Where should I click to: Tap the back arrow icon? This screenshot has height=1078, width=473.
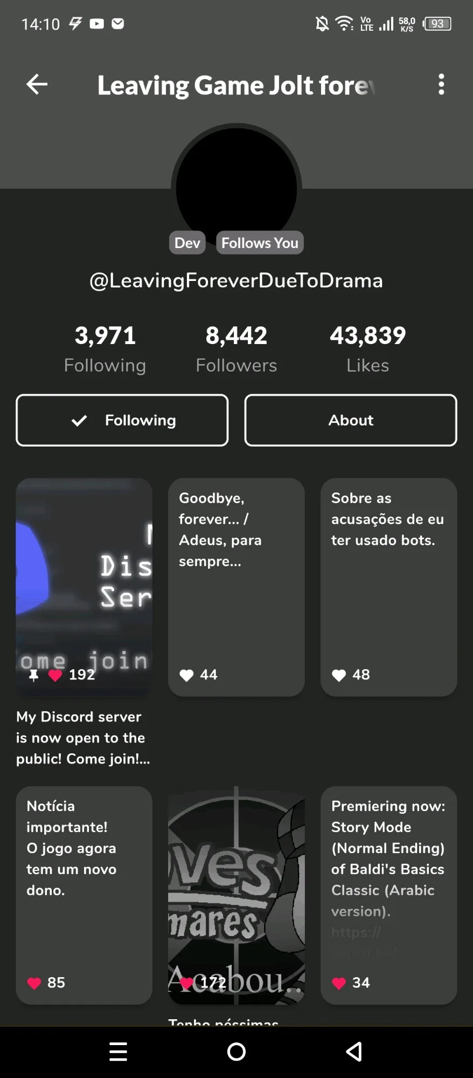(x=37, y=84)
